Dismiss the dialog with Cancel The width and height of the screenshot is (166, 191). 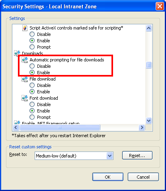click(x=143, y=177)
